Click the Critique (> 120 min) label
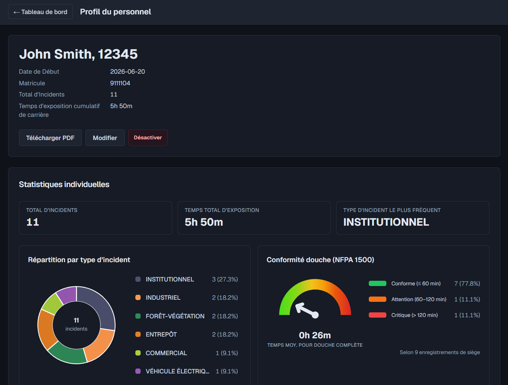This screenshot has height=385, width=508. [414, 315]
